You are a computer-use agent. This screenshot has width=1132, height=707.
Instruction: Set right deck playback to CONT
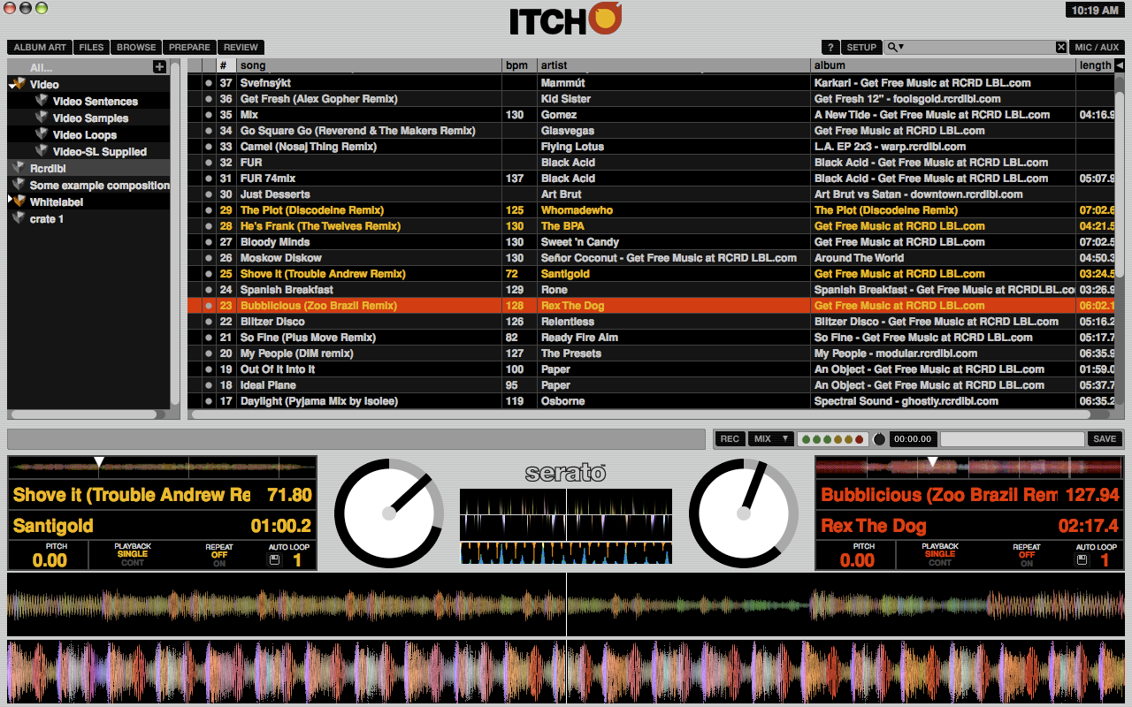940,563
